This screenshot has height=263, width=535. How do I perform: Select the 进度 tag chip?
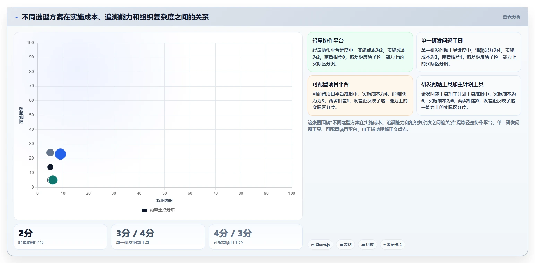point(368,245)
